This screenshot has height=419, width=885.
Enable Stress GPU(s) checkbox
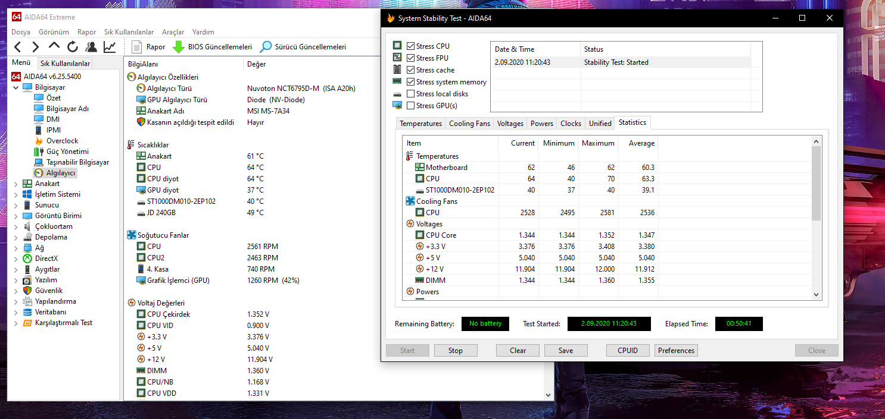point(411,105)
